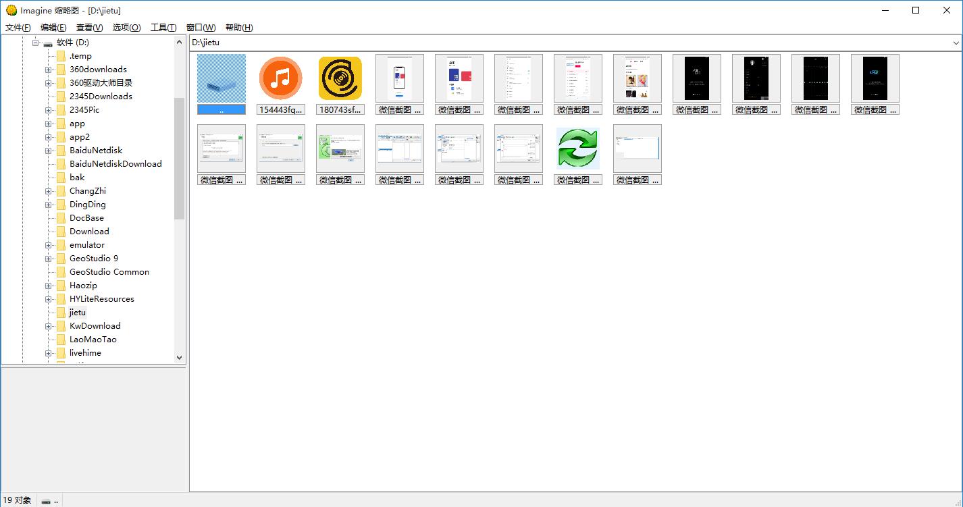Collapse the 软件 (D:) drive node
This screenshot has height=507, width=963.
tap(36, 43)
